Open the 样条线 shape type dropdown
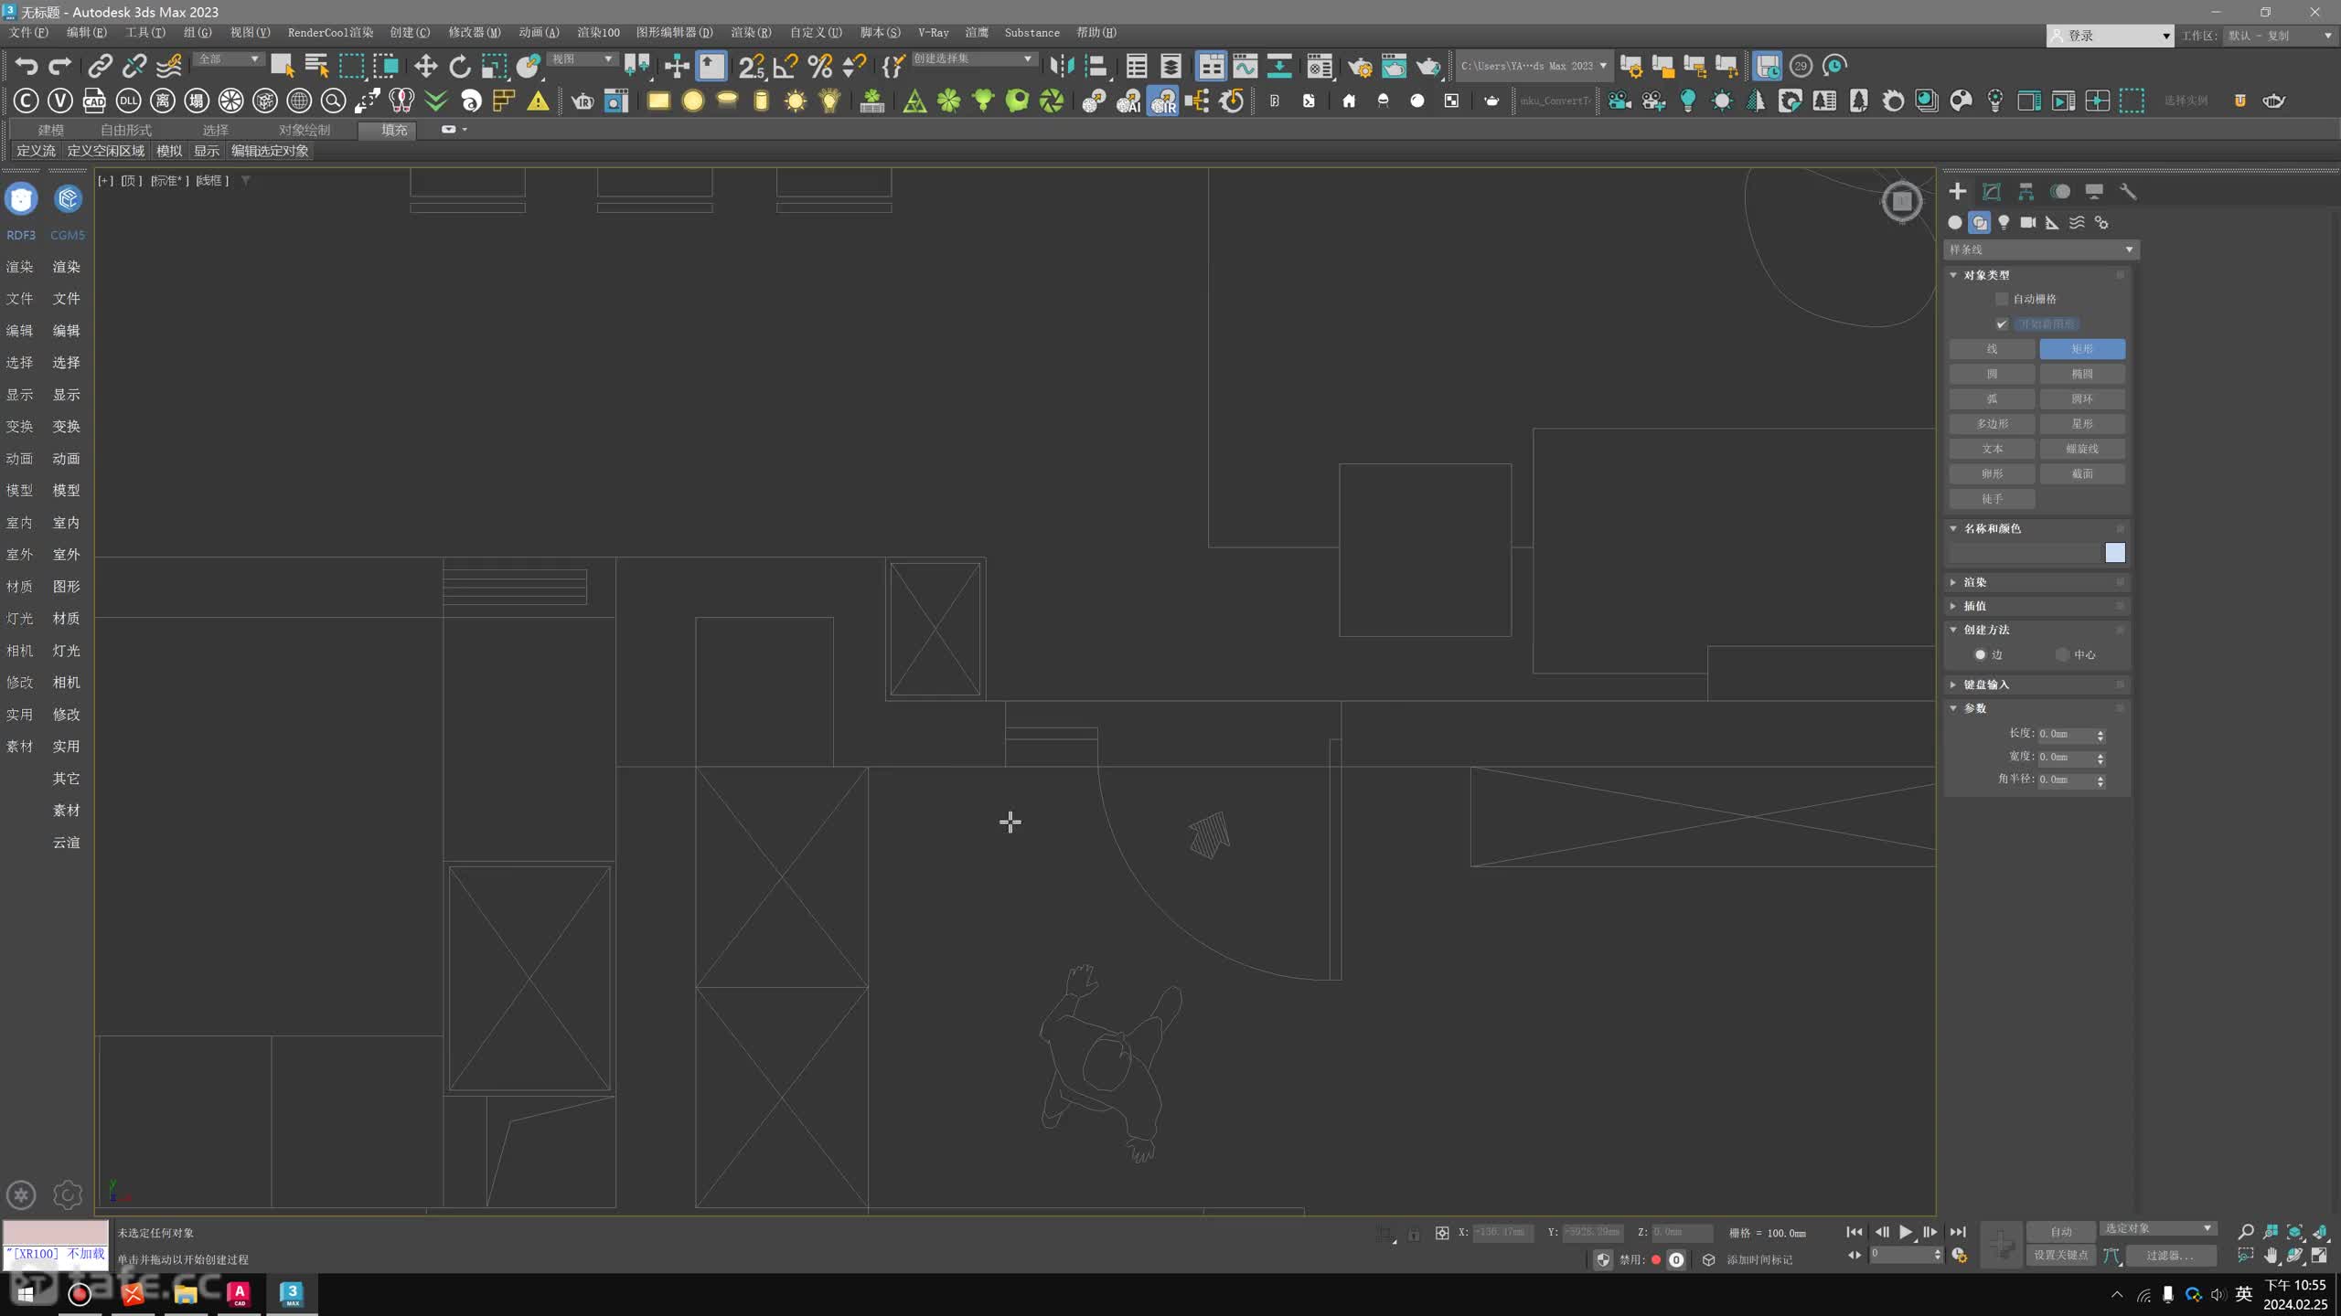The image size is (2341, 1316). [2041, 249]
